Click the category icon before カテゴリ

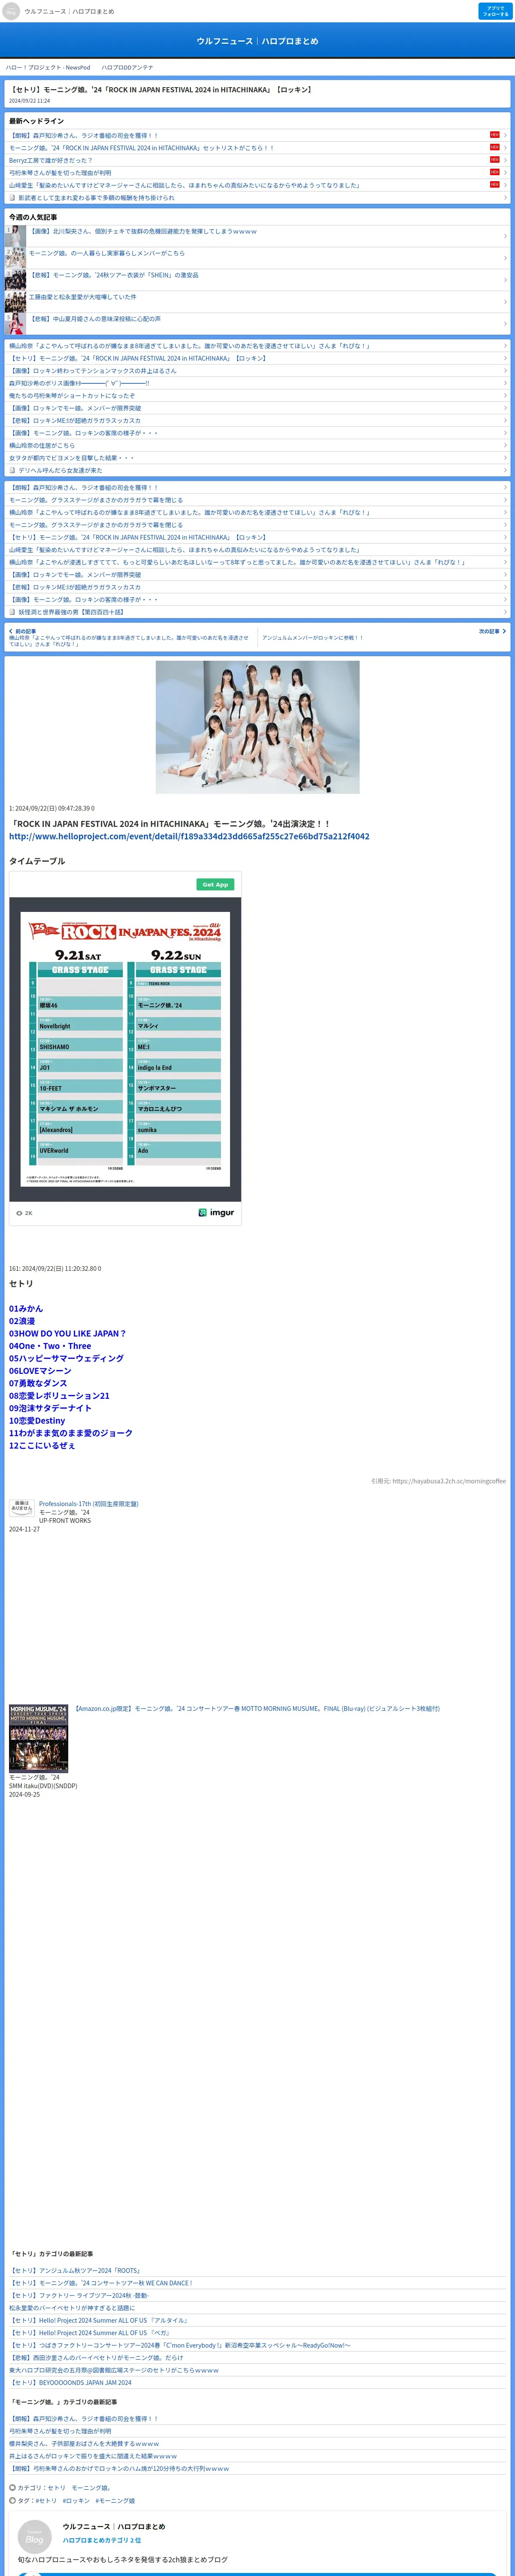coord(12,2487)
